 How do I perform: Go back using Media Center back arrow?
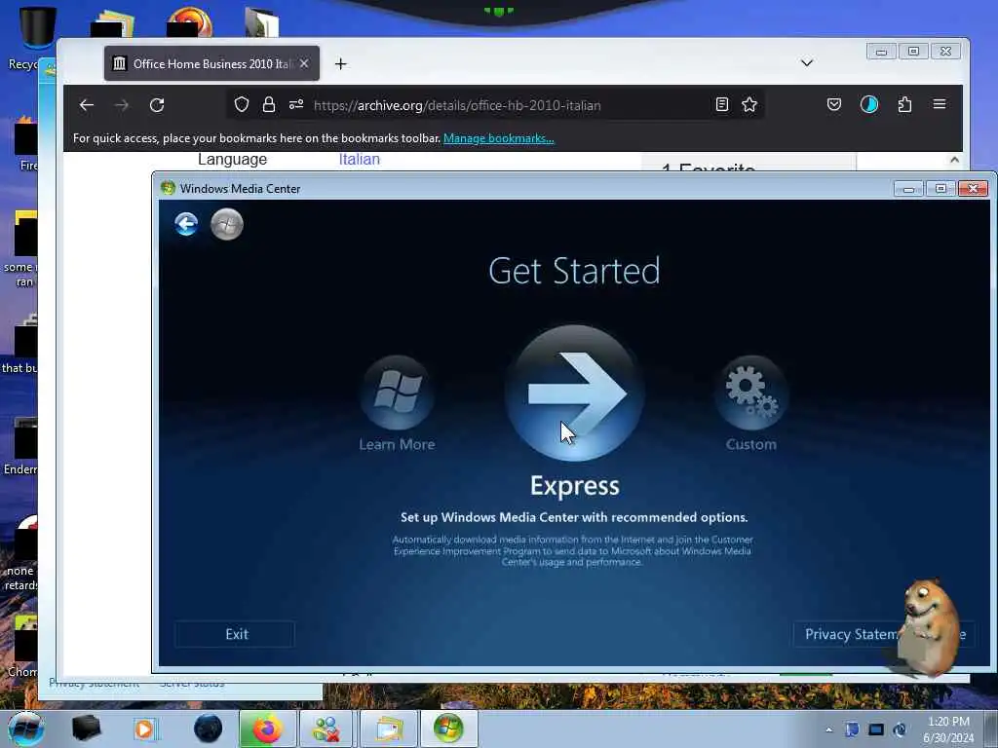186,224
